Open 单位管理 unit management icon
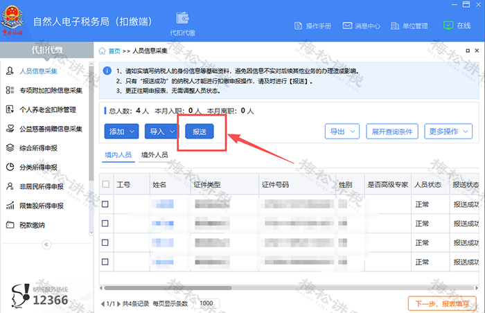The width and height of the screenshot is (485, 313). 395,26
